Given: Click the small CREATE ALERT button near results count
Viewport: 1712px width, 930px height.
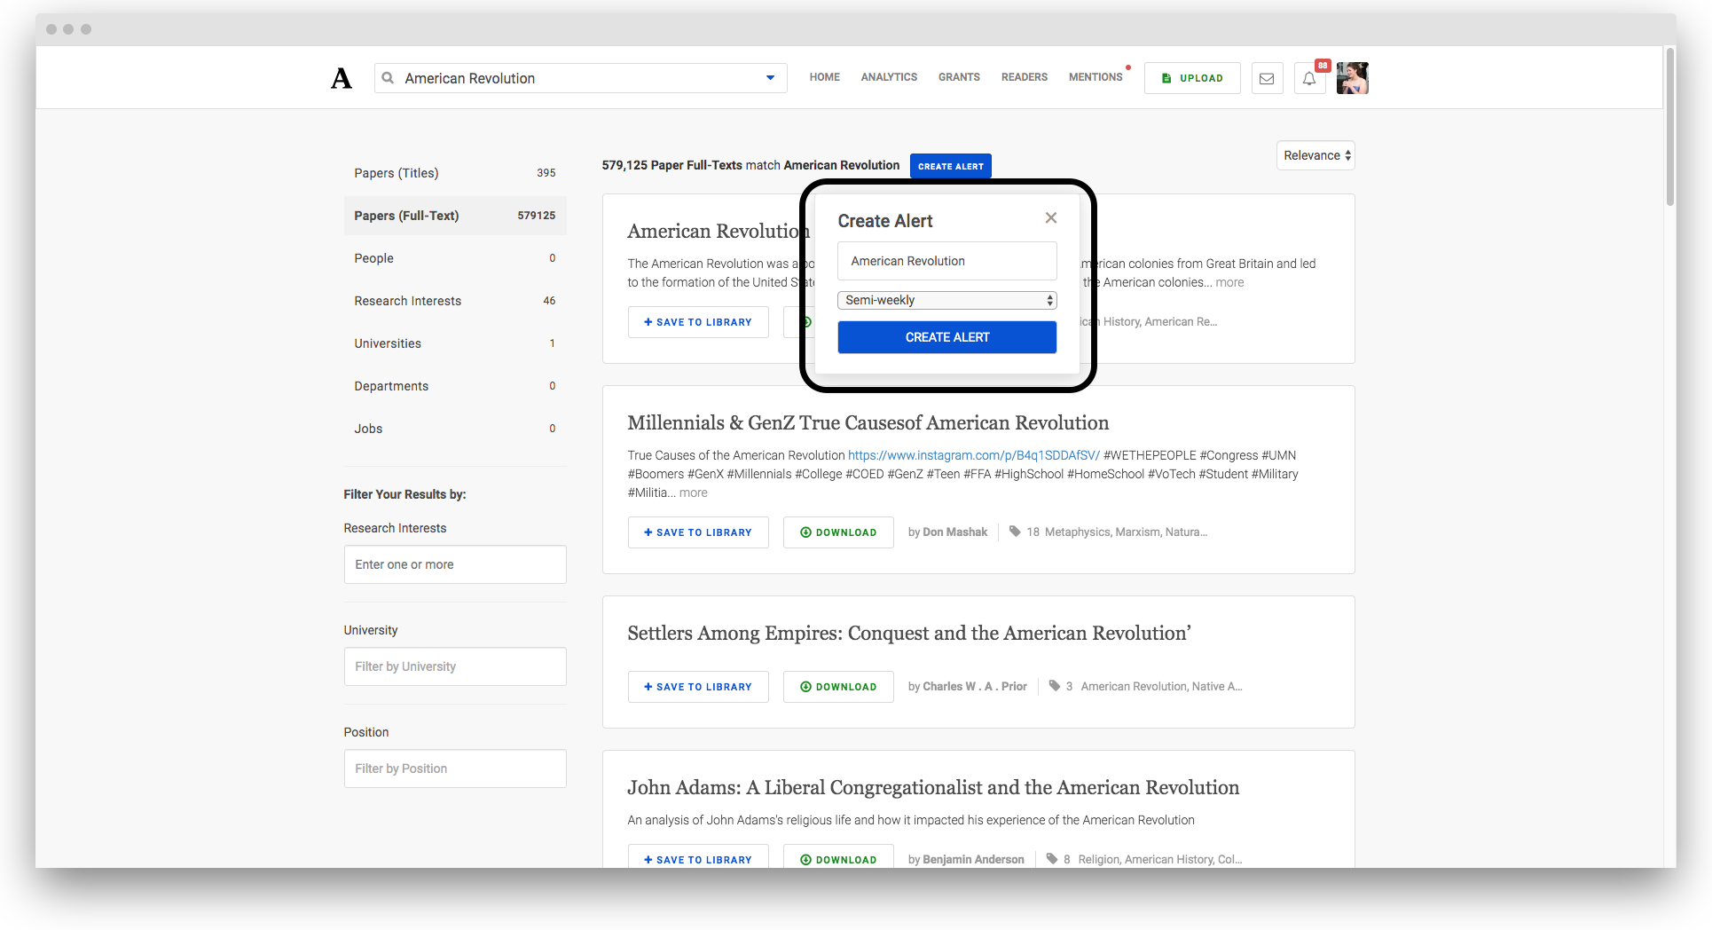Looking at the screenshot, I should (950, 166).
